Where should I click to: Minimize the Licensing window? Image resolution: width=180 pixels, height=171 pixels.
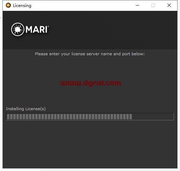tap(137, 5)
